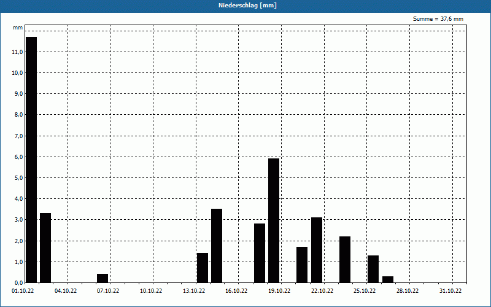Click the y-axis value "3,0"
491x307 pixels.
pos(19,220)
